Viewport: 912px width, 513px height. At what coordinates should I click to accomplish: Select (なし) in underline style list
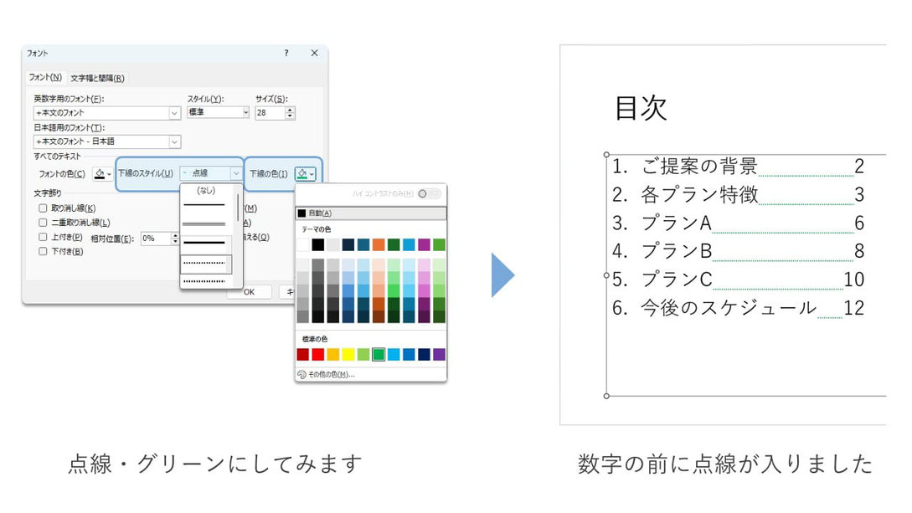click(x=206, y=191)
